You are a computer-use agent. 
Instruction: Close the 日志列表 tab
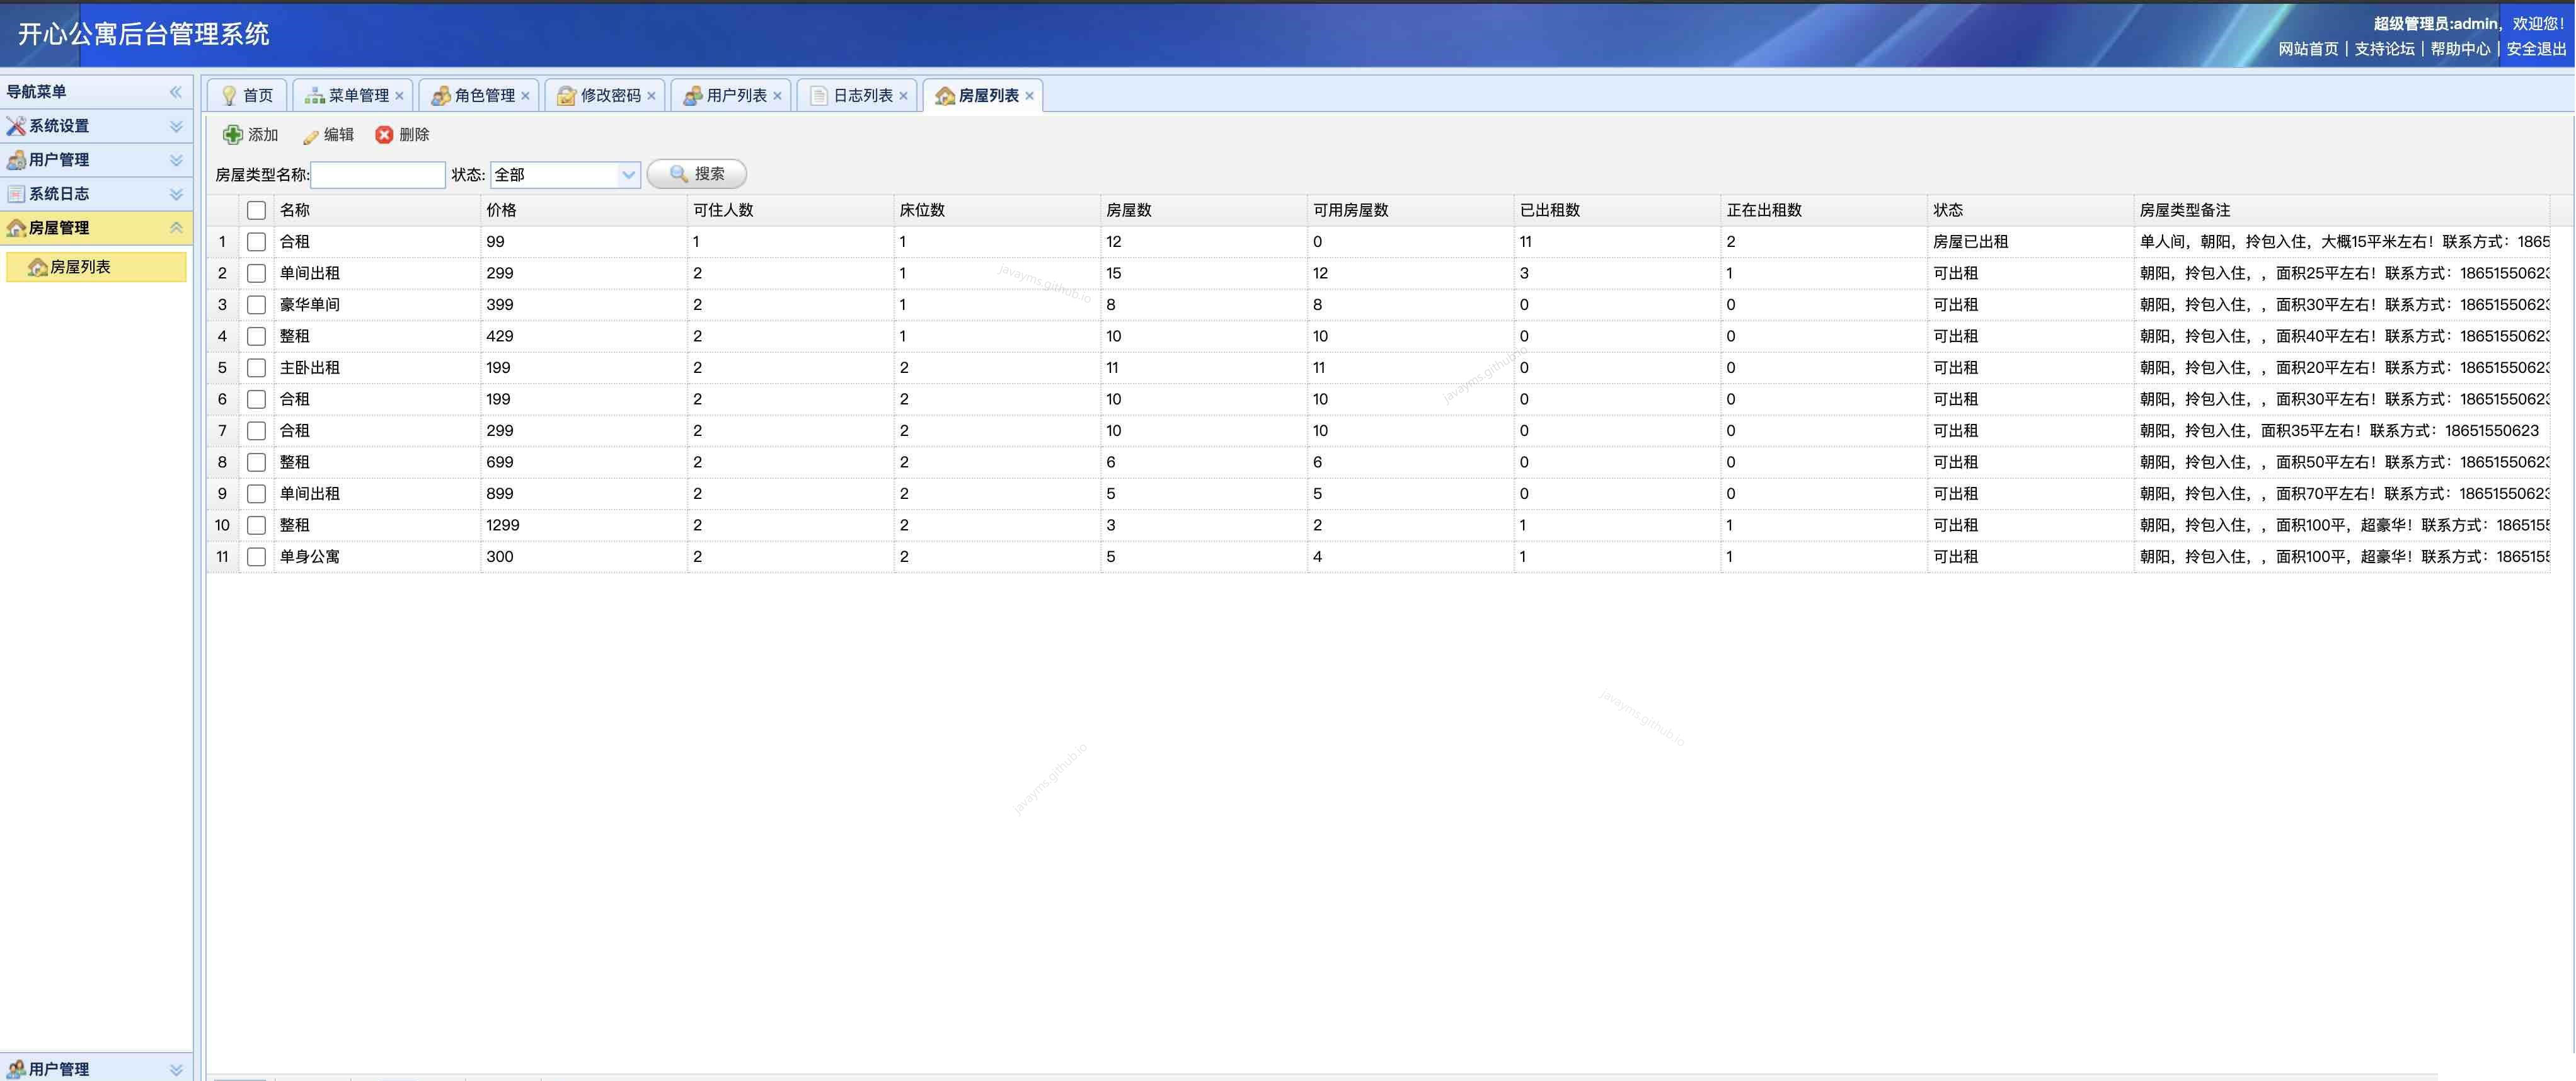904,96
